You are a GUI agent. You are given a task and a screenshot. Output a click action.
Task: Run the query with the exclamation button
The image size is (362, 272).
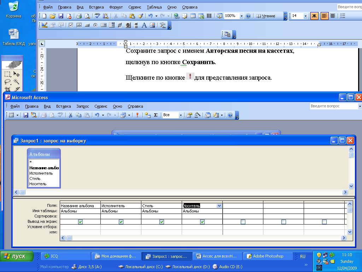pyautogui.click(x=138, y=115)
